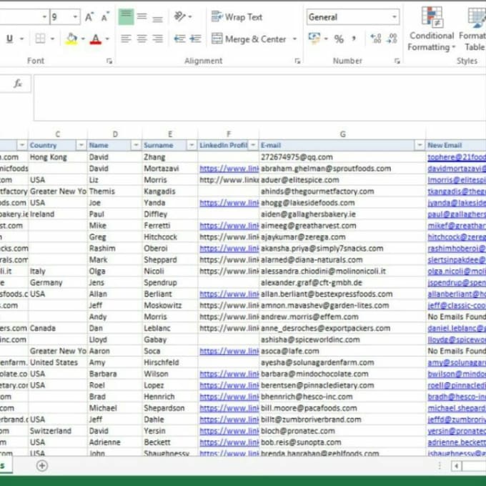Select column C header
486x486 pixels.
coord(58,134)
